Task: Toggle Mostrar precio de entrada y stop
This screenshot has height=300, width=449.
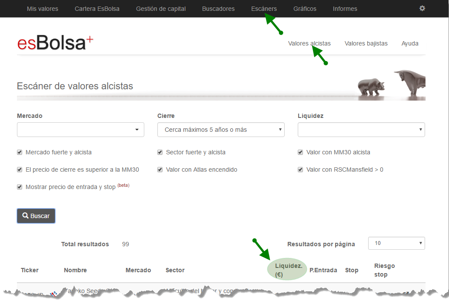Action: [x=20, y=187]
